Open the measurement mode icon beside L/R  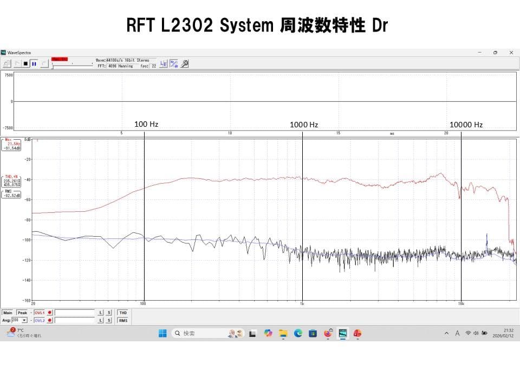point(174,63)
